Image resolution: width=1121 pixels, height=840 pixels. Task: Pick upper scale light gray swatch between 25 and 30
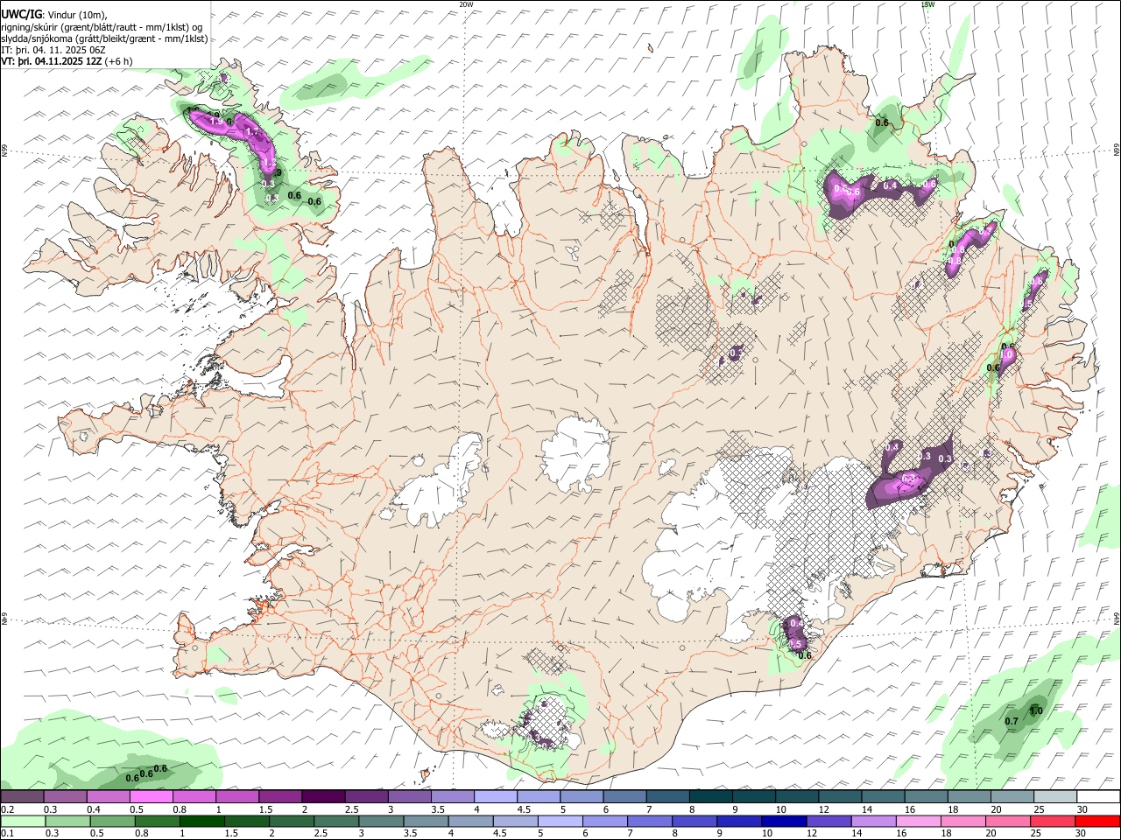1055,796
